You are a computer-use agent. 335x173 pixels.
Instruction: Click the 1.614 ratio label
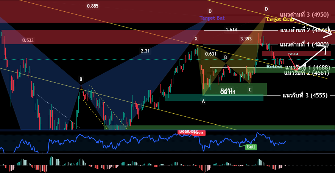click(x=231, y=29)
